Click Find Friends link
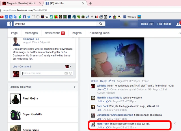 [164, 24]
